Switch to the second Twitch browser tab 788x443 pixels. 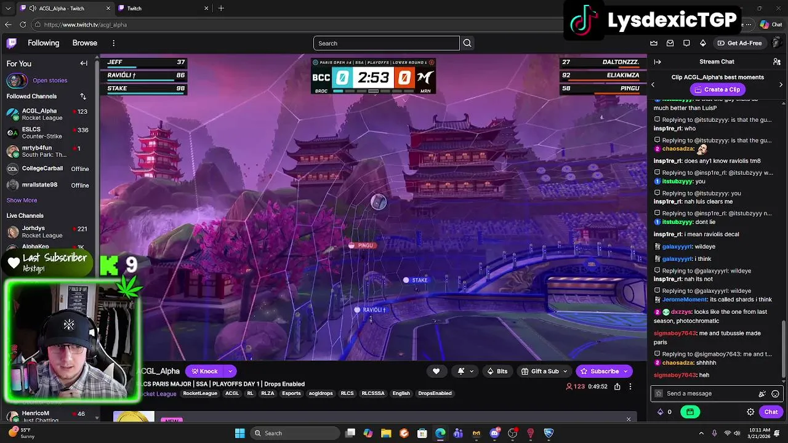162,8
